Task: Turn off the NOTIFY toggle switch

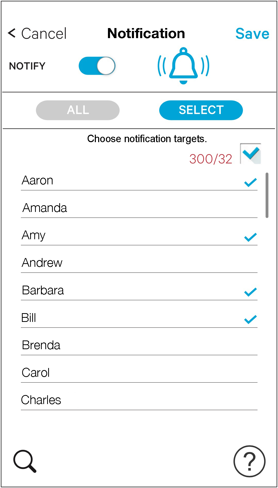Action: [x=97, y=66]
